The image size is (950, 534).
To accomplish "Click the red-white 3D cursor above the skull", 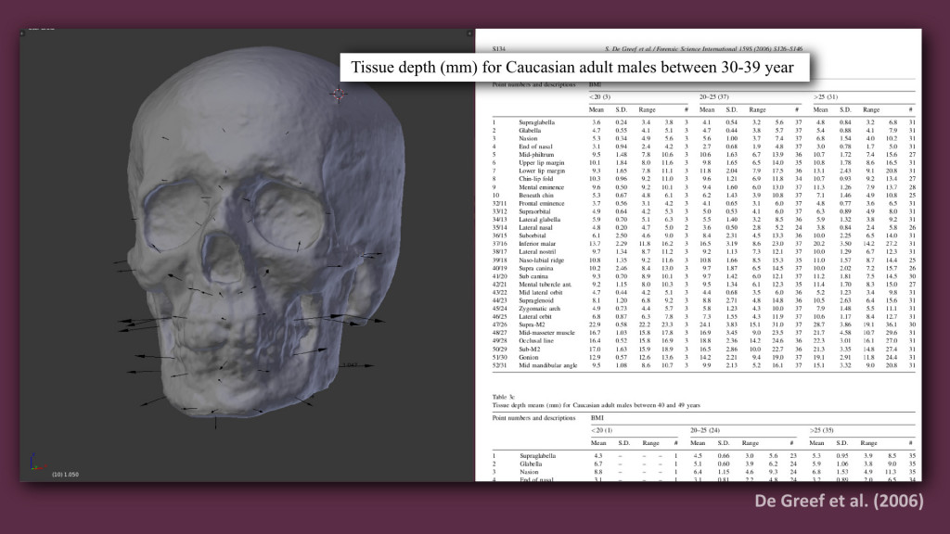I will (339, 94).
